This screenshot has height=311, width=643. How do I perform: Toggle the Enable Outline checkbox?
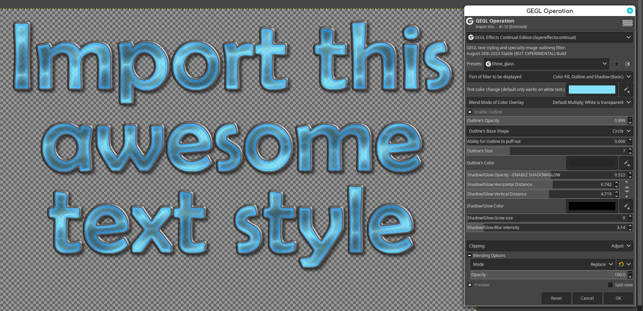(470, 112)
